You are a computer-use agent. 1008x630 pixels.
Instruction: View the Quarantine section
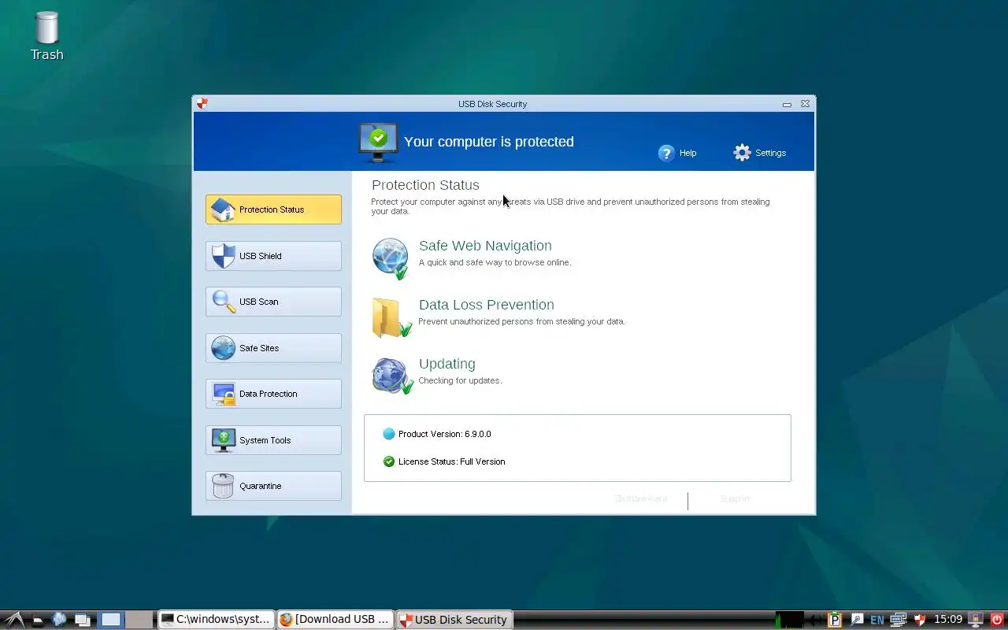(x=273, y=486)
